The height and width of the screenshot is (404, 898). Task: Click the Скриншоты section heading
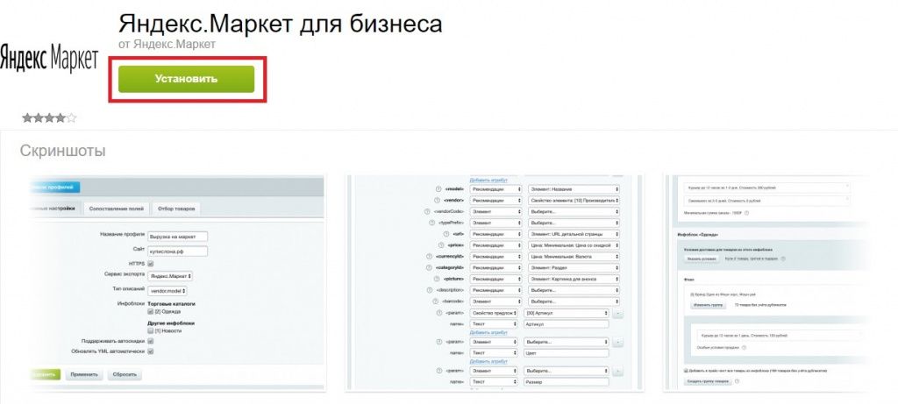(62, 151)
